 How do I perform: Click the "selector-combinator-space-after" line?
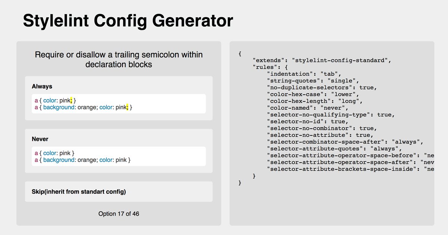[x=345, y=142]
